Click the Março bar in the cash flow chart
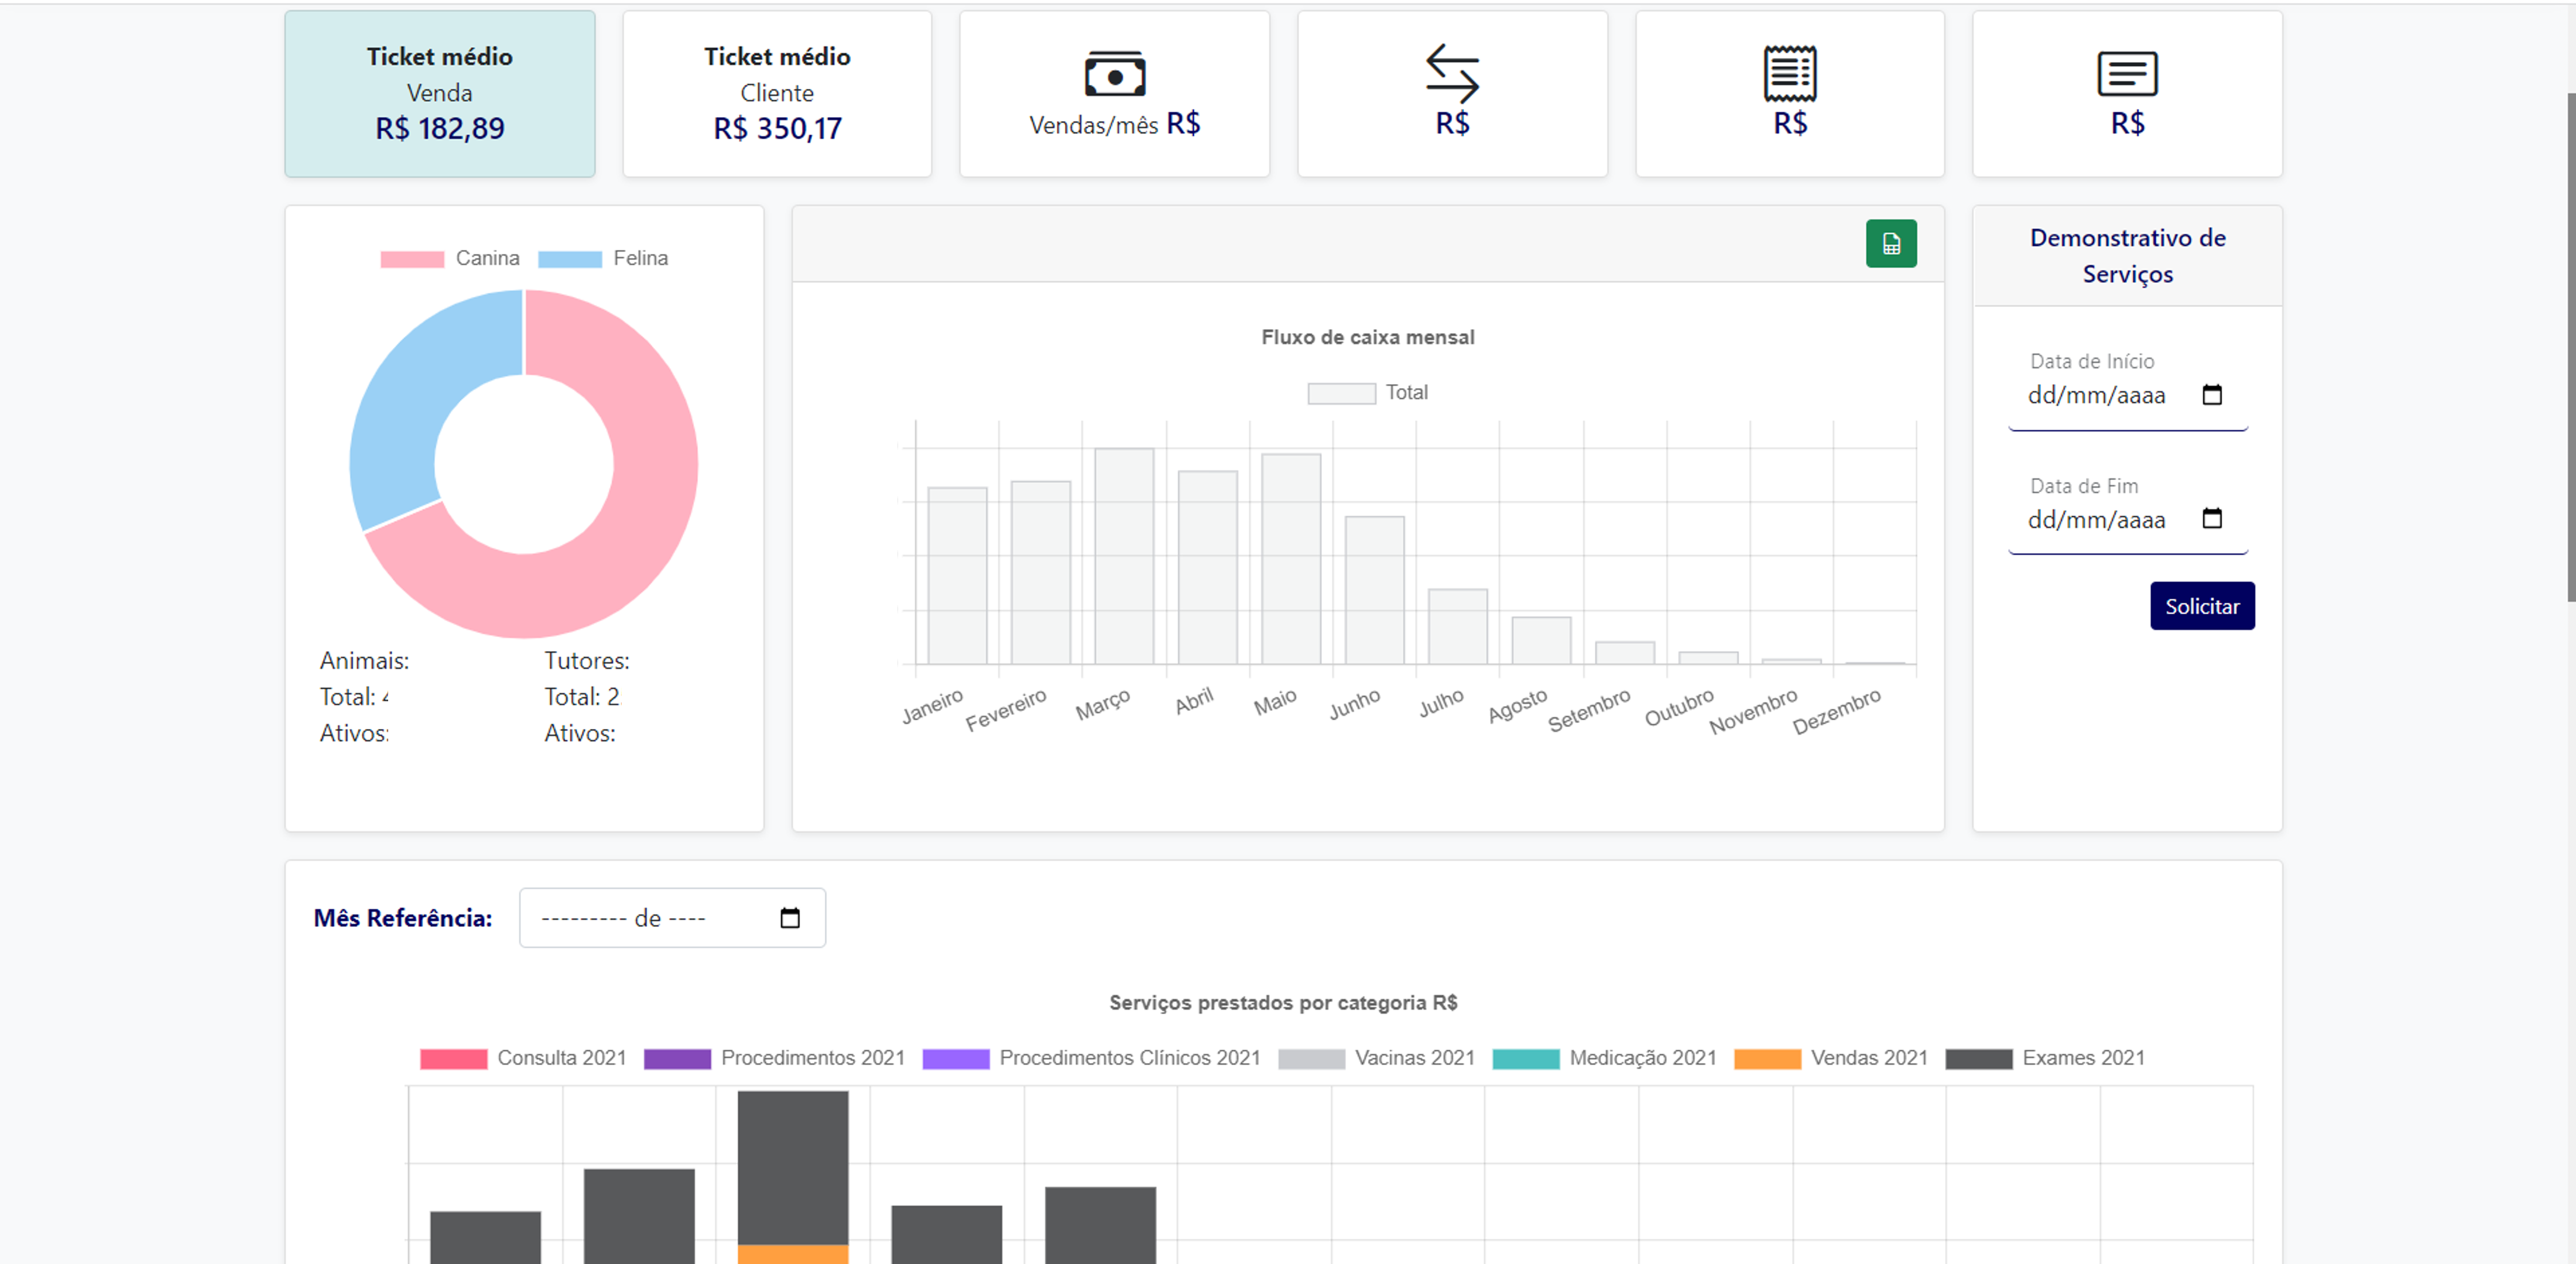The height and width of the screenshot is (1264, 2576). 1124,556
